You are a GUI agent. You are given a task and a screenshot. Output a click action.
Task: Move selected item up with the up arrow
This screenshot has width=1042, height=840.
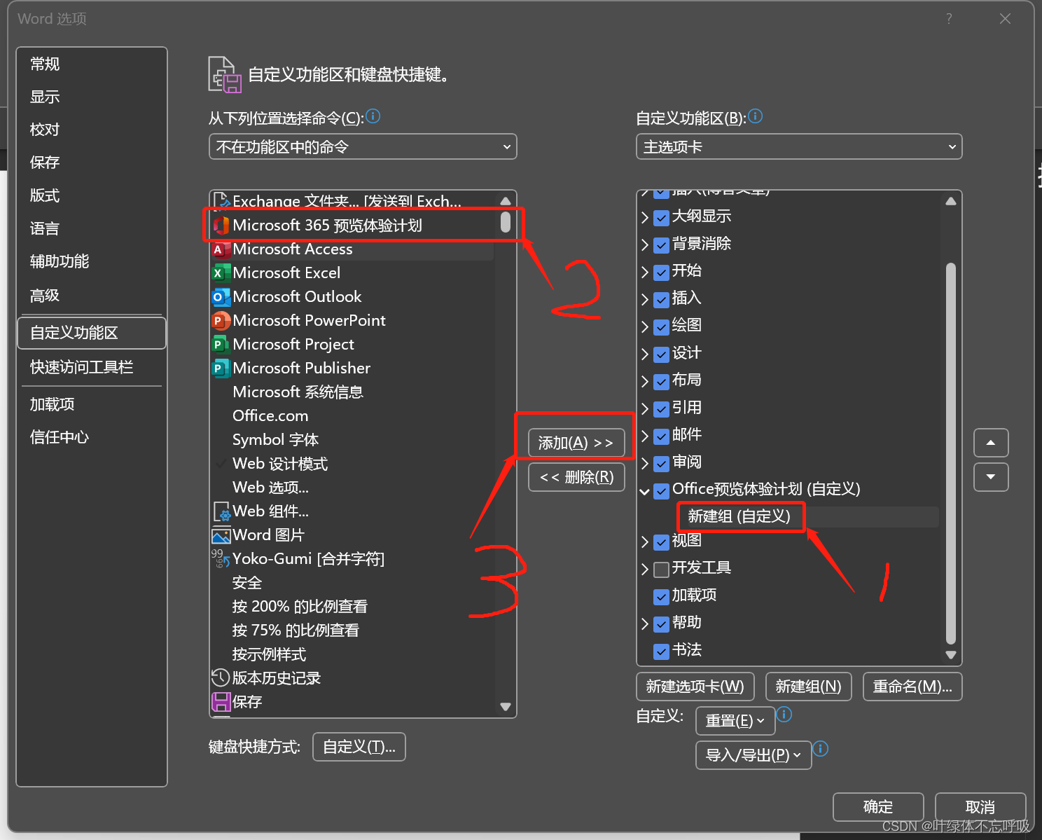991,443
